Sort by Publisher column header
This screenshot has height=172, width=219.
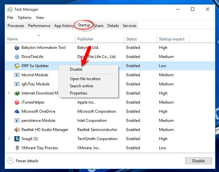pos(85,39)
